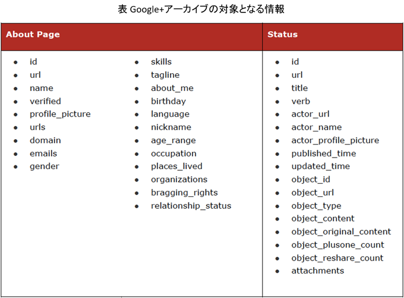Click the "object_original_content" entry
Screen dimensions: 404x298
(341, 232)
